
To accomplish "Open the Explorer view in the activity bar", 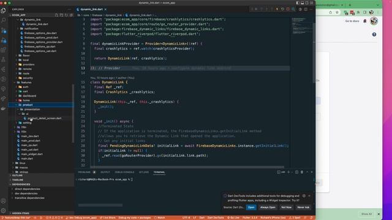I will [3, 10].
